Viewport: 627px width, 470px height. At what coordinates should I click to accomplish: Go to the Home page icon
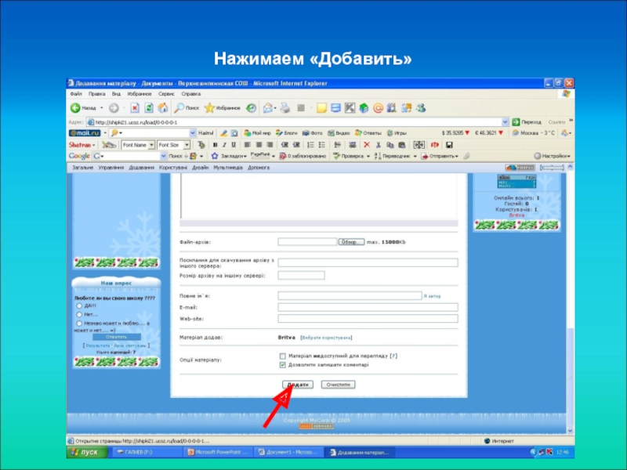[x=163, y=108]
